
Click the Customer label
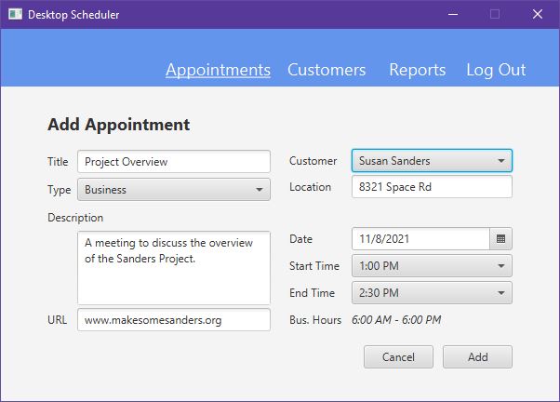click(x=313, y=161)
